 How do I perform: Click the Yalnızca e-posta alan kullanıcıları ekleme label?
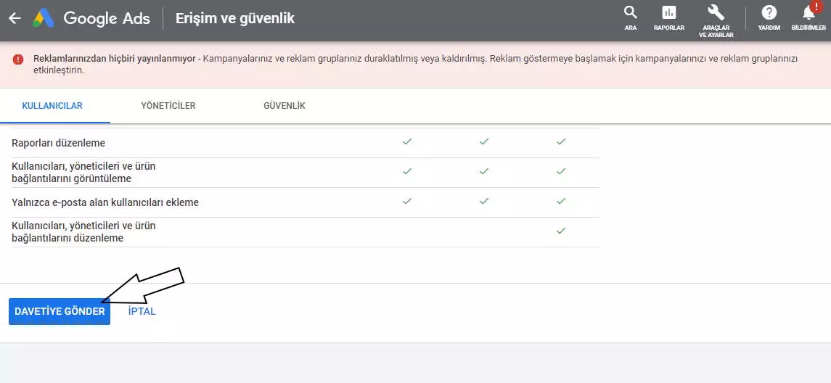point(105,202)
